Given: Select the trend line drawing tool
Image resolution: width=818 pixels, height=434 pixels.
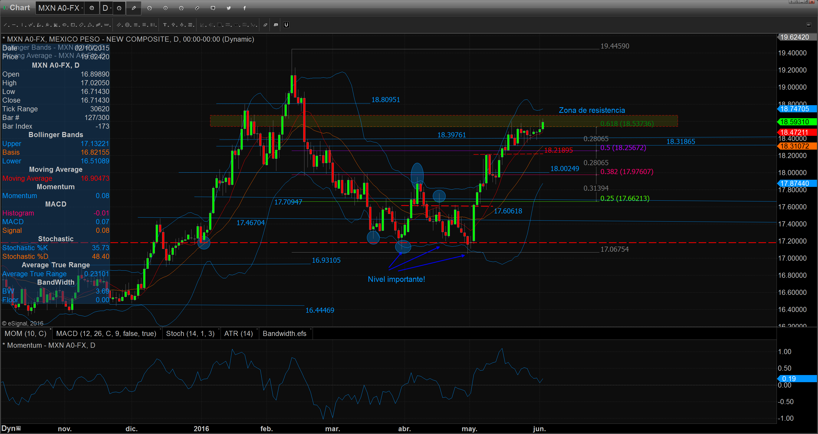Looking at the screenshot, I should (5, 25).
